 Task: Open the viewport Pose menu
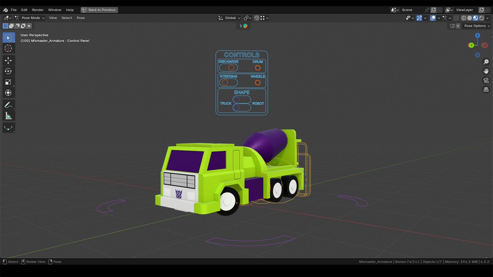point(81,18)
